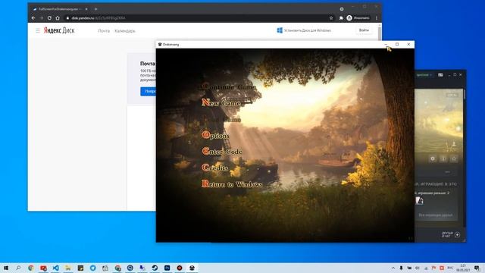
Task: Click Return to Windows in Drakensang
Action: point(232,184)
